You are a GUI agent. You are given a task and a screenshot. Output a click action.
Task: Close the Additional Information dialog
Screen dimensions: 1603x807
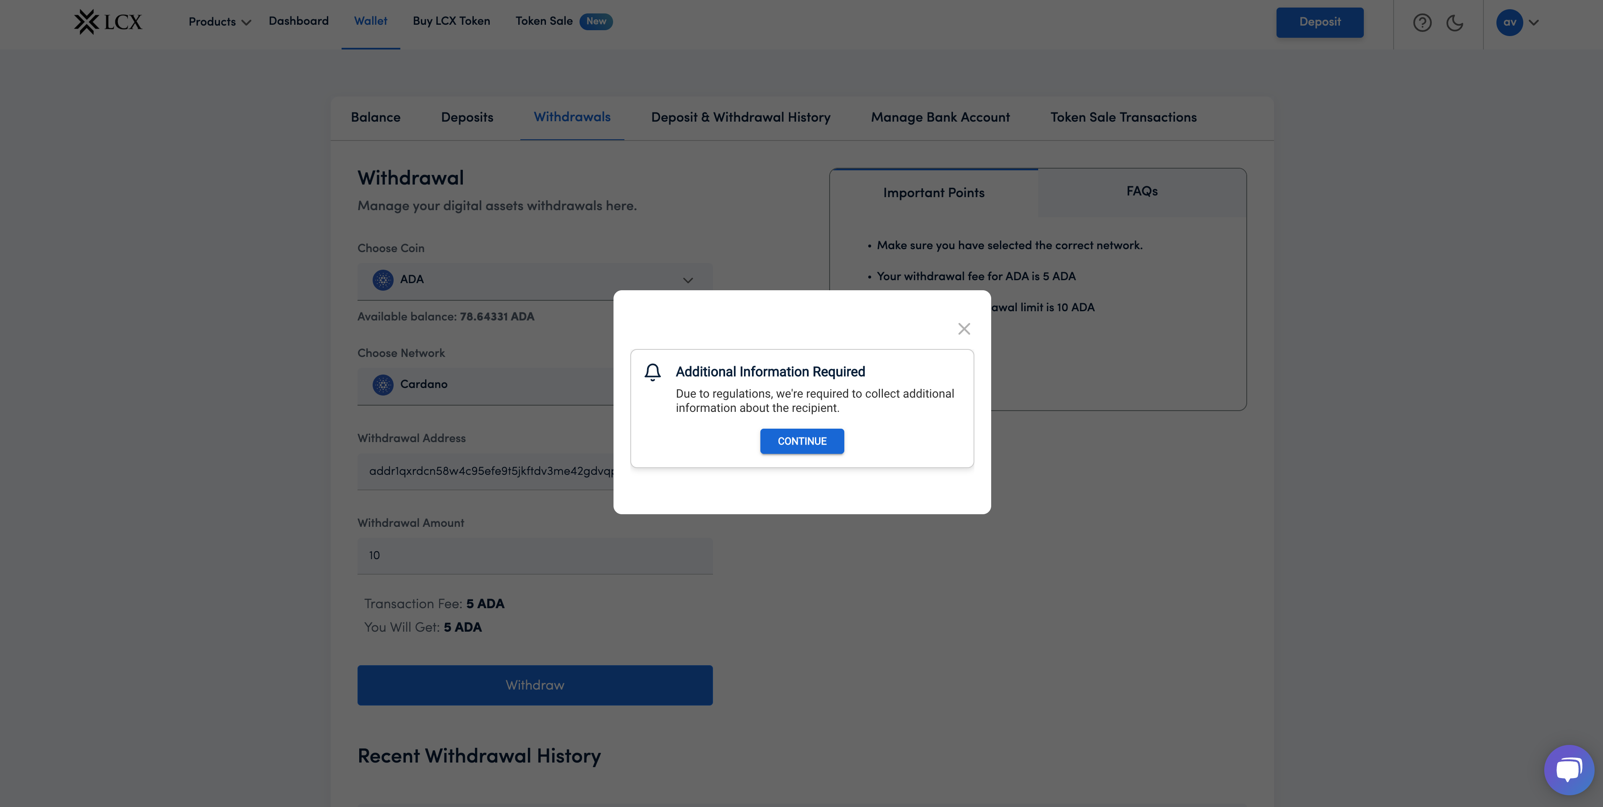coord(964,328)
